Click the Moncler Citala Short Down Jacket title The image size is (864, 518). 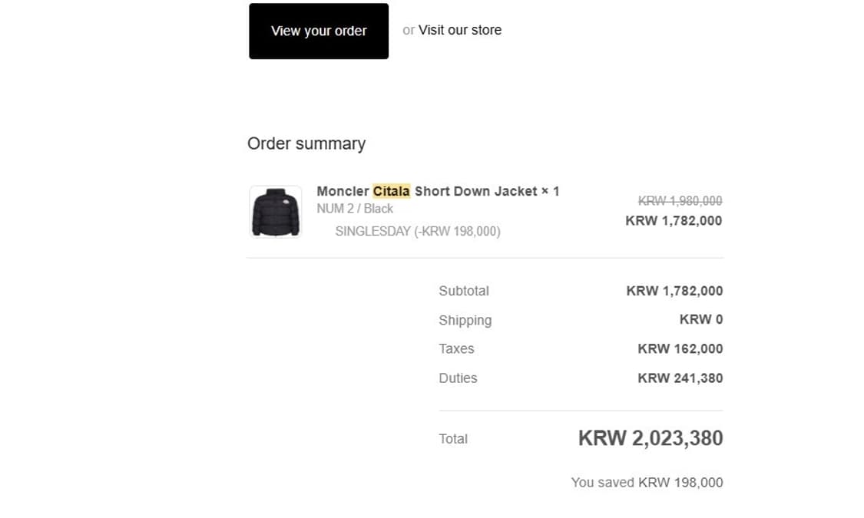438,191
